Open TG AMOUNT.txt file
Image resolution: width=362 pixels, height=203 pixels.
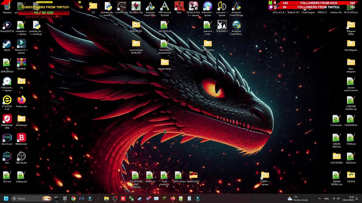[x=7, y=65]
